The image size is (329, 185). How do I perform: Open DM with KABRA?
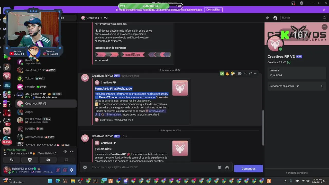pyautogui.click(x=46, y=129)
